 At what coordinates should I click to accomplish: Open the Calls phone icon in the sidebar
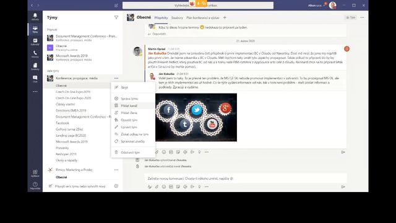point(35,54)
